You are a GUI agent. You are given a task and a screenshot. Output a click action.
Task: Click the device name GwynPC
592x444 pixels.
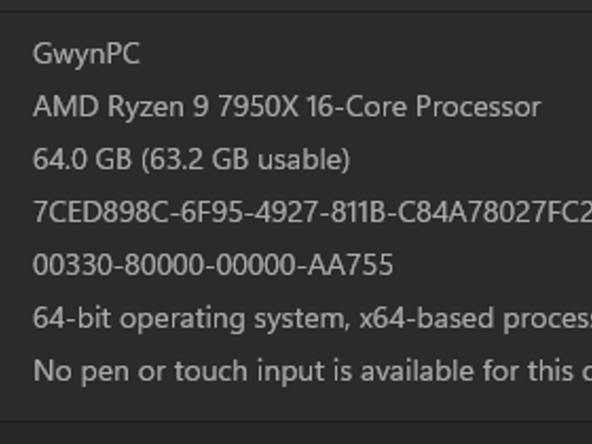point(86,54)
